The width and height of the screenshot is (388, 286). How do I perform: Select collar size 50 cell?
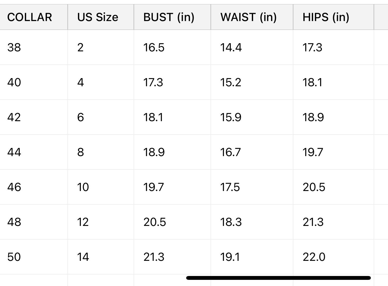click(x=14, y=257)
